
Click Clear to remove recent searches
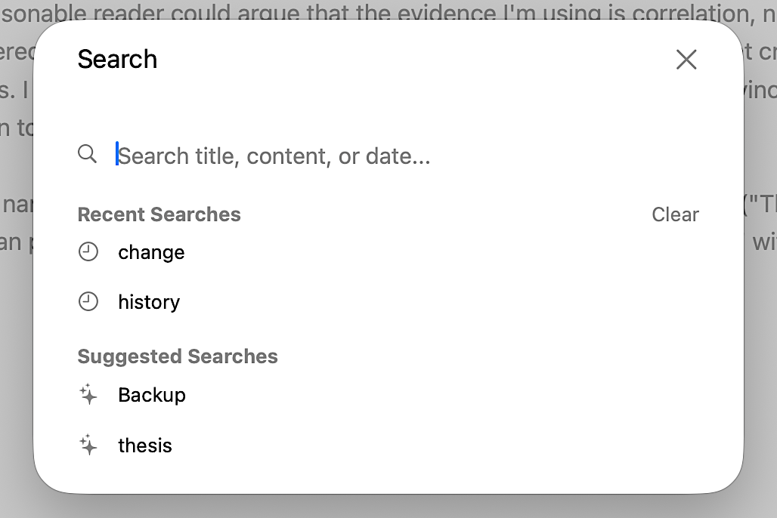675,214
